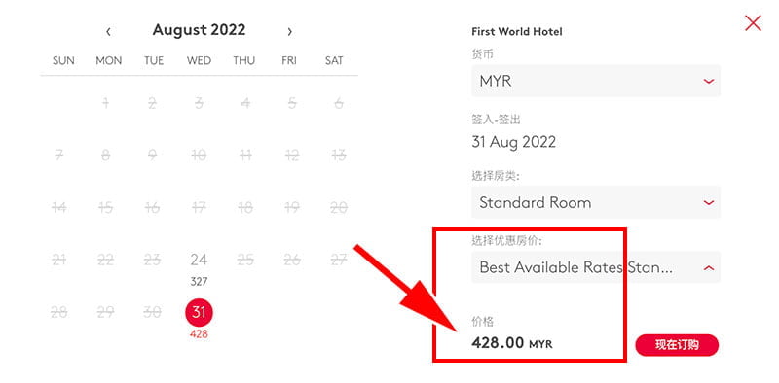Go to next month with right arrow
The image size is (779, 383).
[x=289, y=32]
